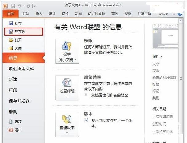The height and width of the screenshot is (143, 187).
Task: Click the PowerPoint application icon in title bar
Action: point(5,6)
